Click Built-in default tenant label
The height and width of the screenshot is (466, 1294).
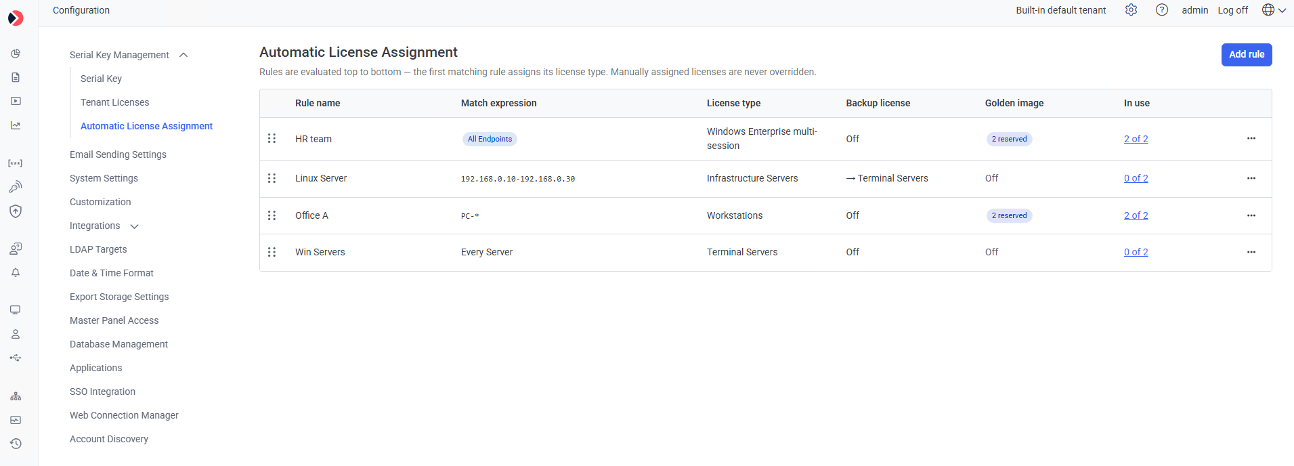tap(1060, 10)
